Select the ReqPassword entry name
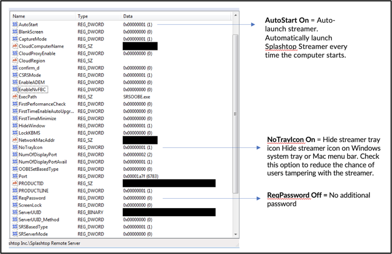Screen dimensions: 392x254 coord(32,198)
